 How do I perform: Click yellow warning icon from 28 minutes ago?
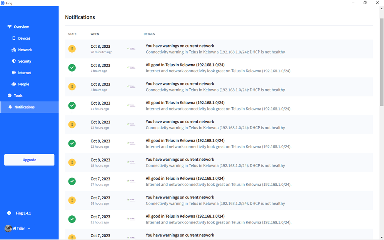pos(72,49)
